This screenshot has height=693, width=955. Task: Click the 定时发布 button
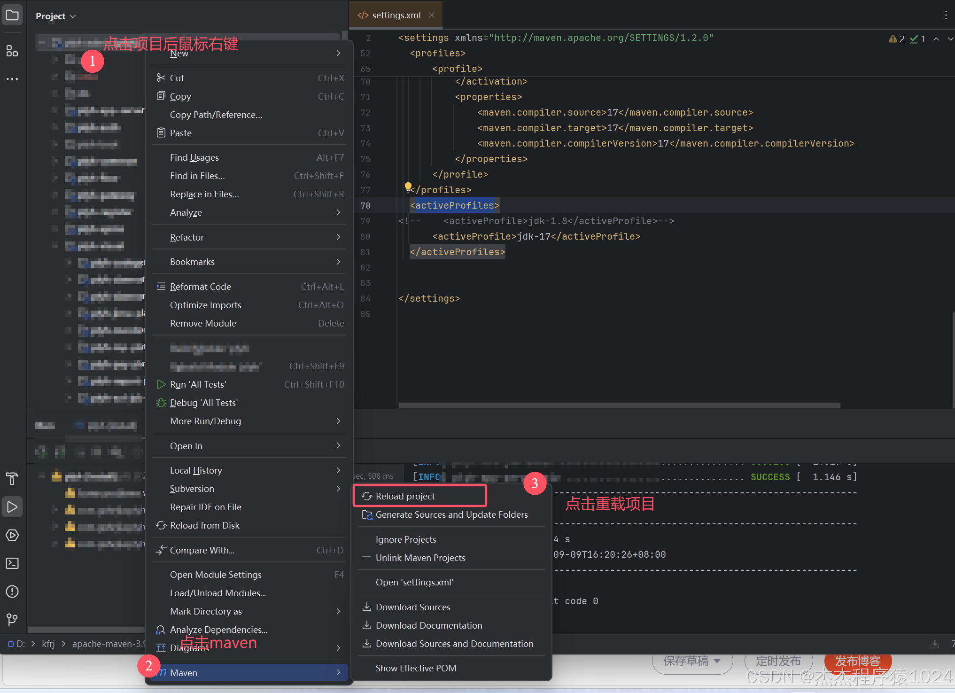(x=778, y=661)
